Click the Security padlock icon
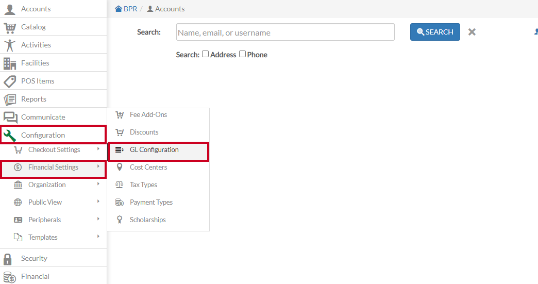 (8, 259)
